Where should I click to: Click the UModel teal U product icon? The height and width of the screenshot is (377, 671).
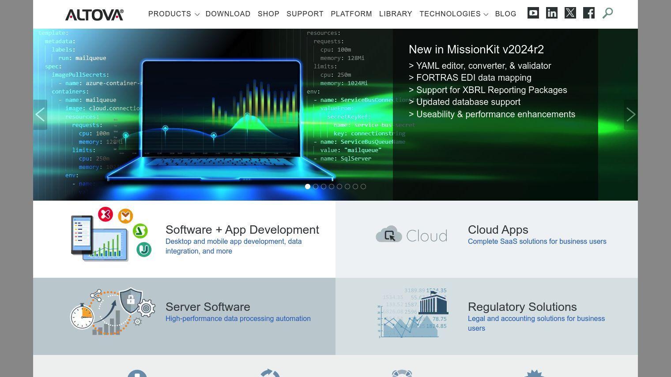click(x=144, y=250)
